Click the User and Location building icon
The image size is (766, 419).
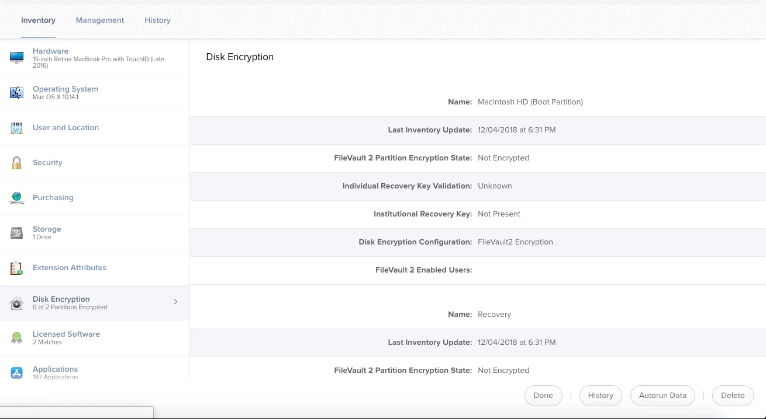tap(16, 128)
